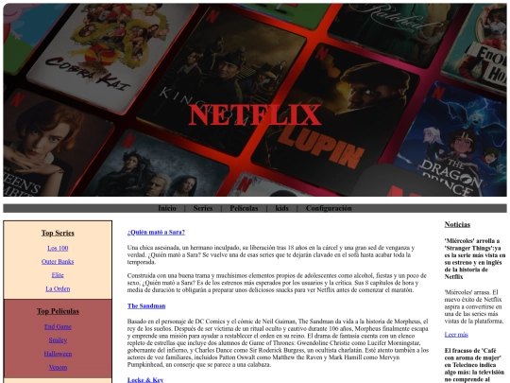Click the Top Peliculas heading

pyautogui.click(x=58, y=311)
